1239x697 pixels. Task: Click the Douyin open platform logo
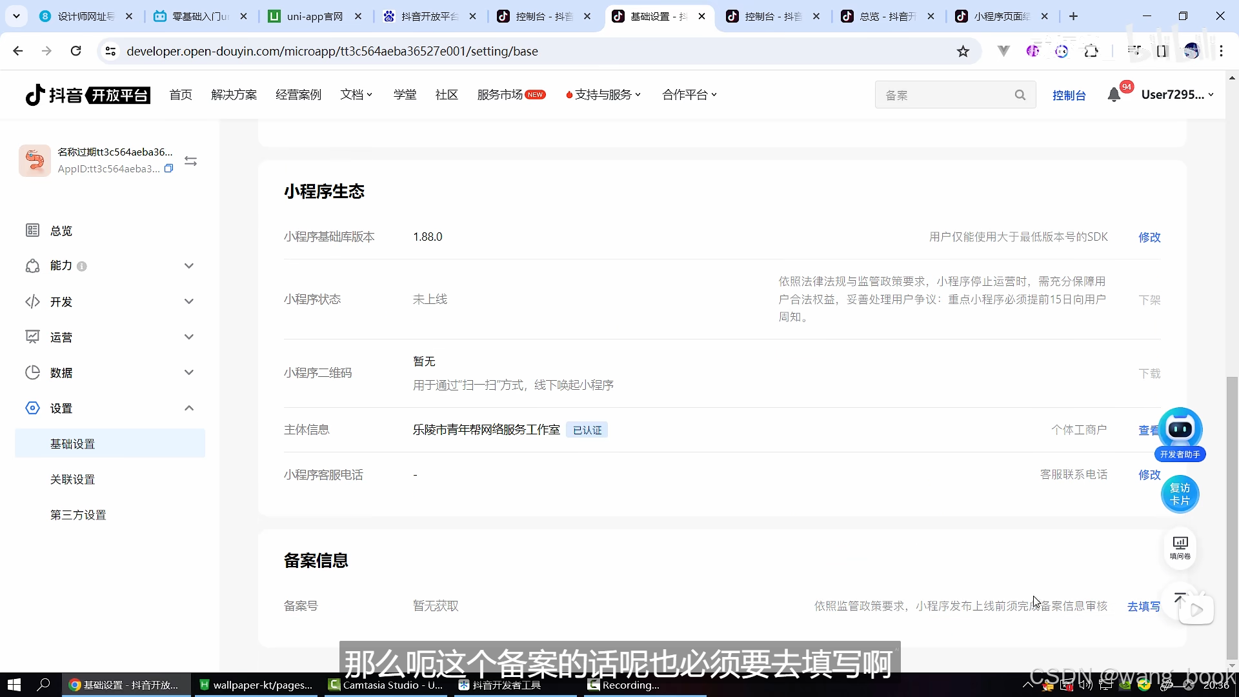[88, 95]
